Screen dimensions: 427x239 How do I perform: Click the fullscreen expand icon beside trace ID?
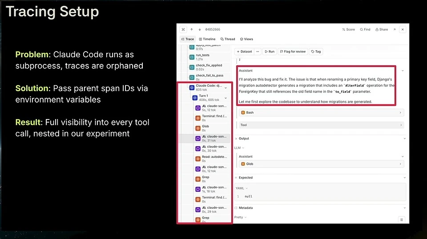click(x=183, y=29)
